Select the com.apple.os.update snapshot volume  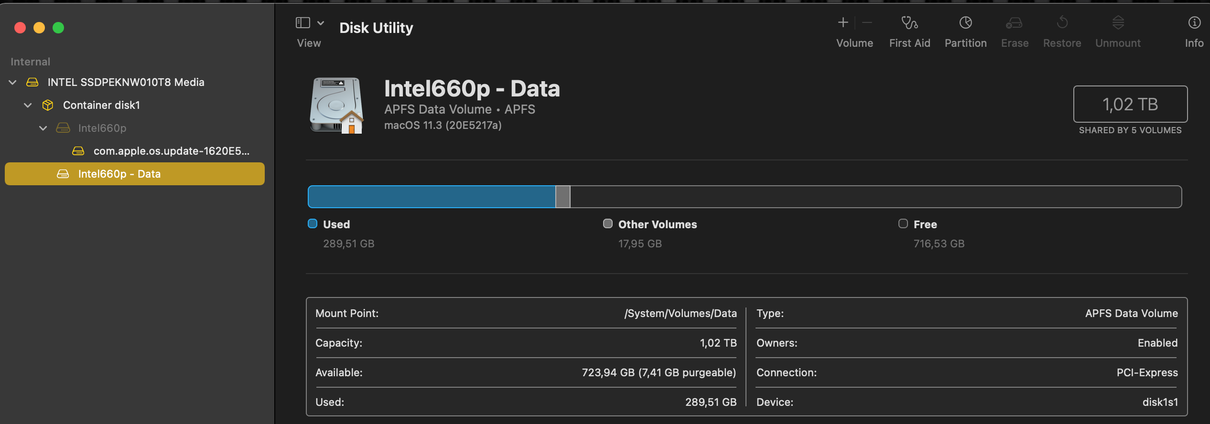tap(171, 151)
